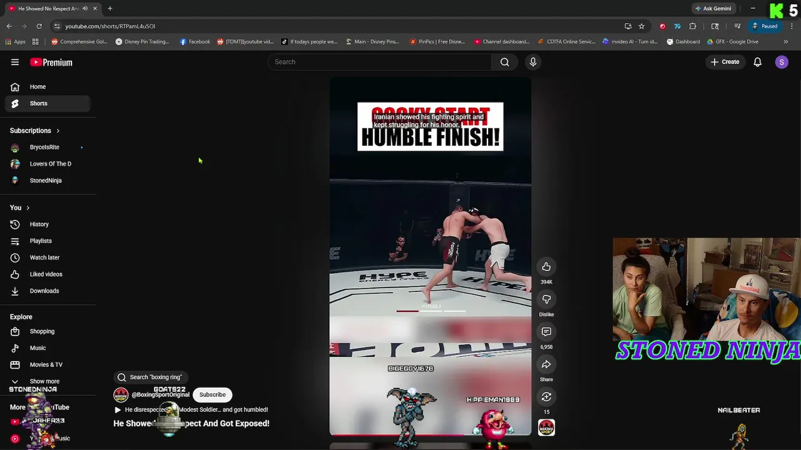Open the notifications bell
This screenshot has width=801, height=450.
click(757, 62)
